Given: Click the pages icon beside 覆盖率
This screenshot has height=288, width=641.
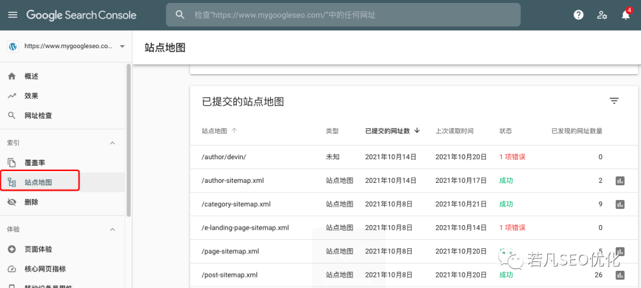Looking at the screenshot, I should [12, 163].
